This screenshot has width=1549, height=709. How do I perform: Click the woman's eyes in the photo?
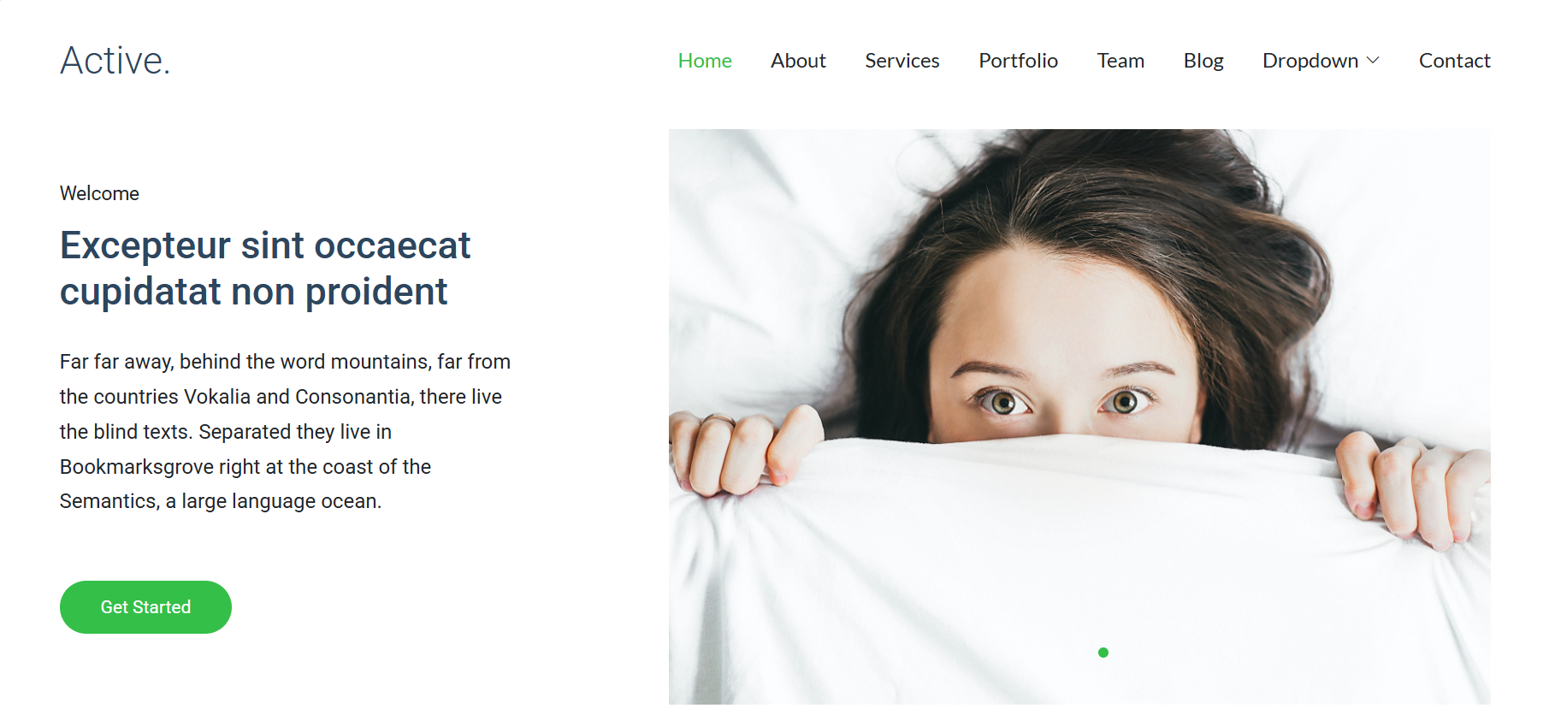coord(1063,401)
